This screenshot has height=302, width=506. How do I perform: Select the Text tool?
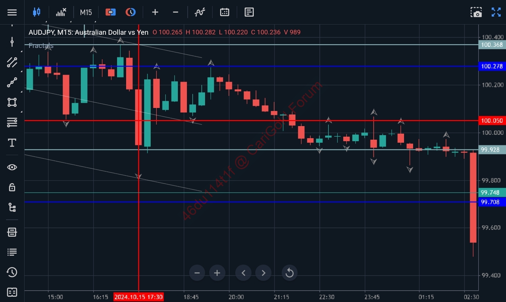pyautogui.click(x=12, y=143)
